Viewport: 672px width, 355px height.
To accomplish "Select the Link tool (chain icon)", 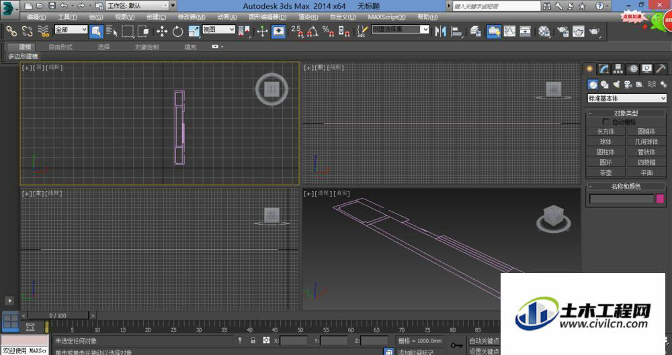I will pyautogui.click(x=11, y=32).
